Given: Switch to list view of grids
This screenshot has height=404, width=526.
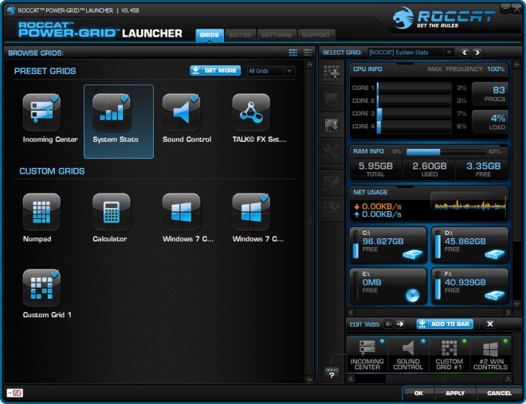Looking at the screenshot, I should [308, 53].
